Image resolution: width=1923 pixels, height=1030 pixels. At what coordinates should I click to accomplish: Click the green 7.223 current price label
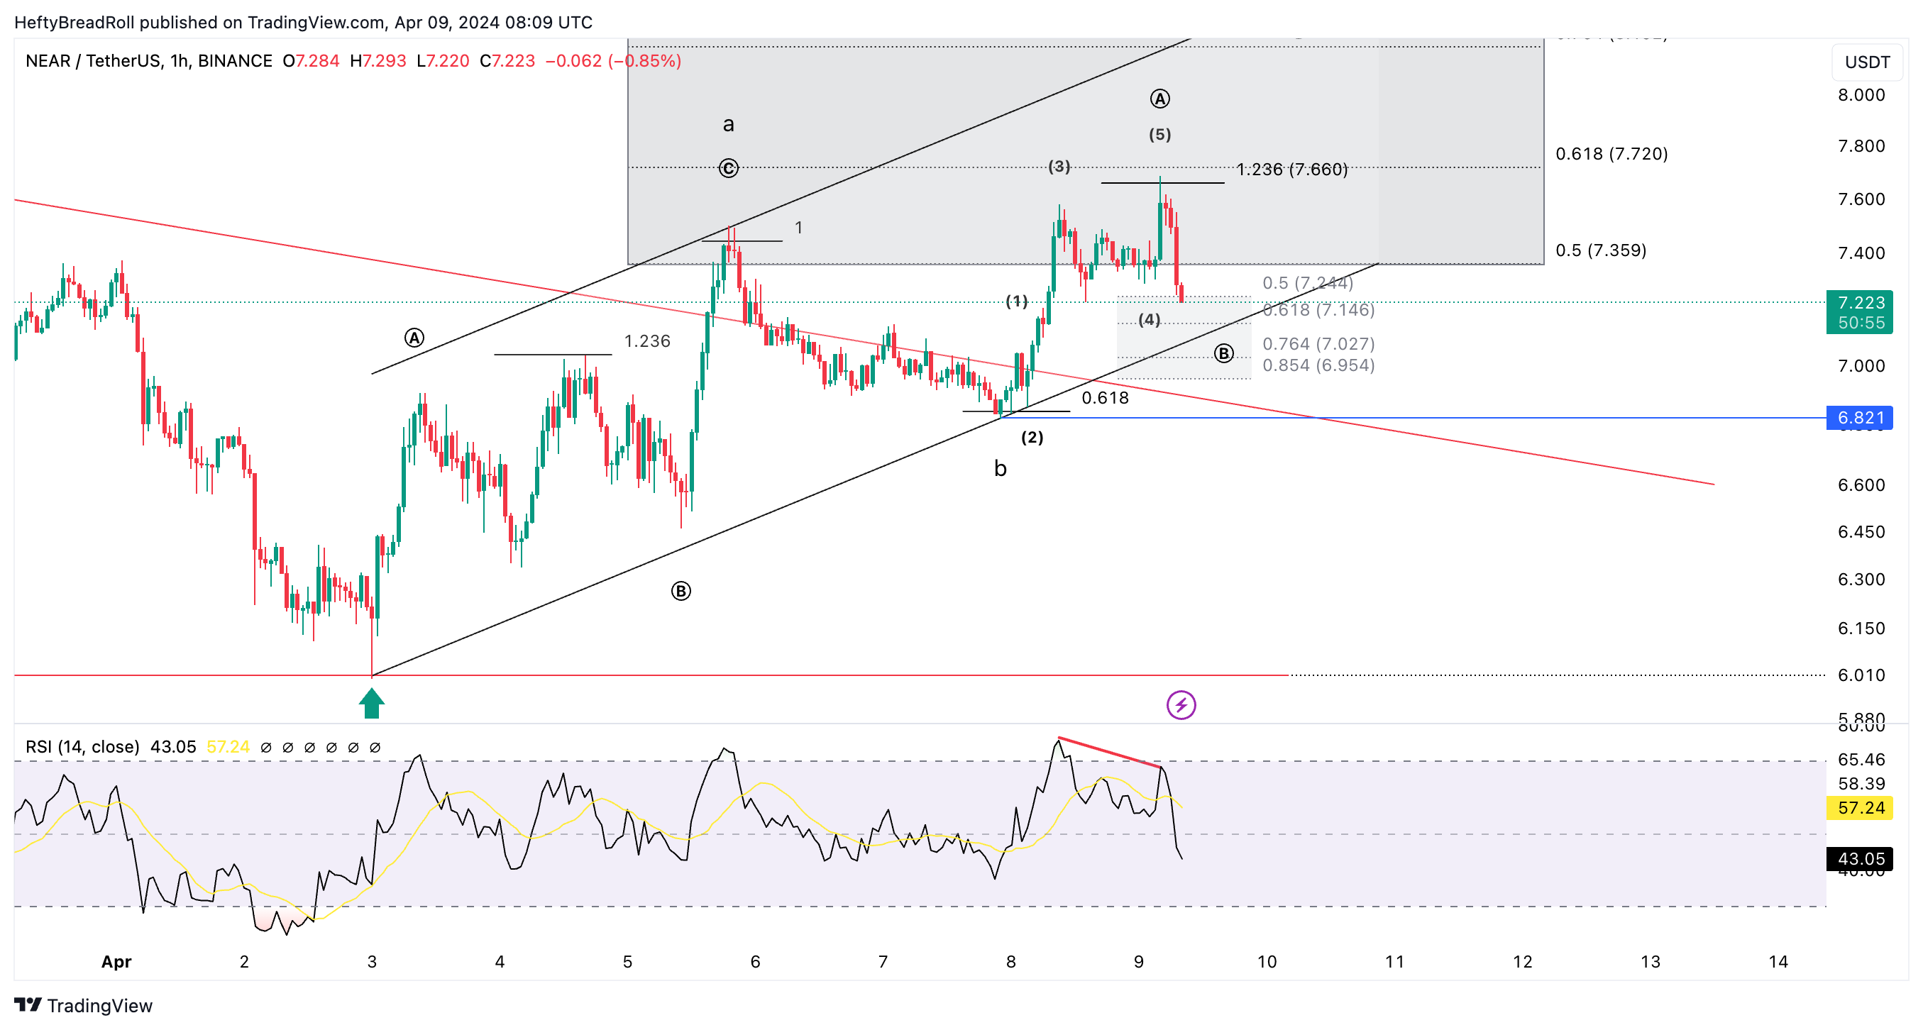point(1860,312)
